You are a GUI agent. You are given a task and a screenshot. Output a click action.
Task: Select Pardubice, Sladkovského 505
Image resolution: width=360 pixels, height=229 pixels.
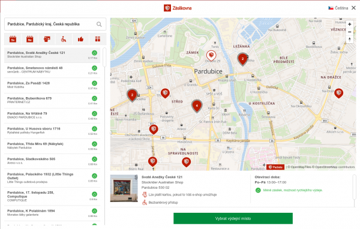[x=52, y=161]
